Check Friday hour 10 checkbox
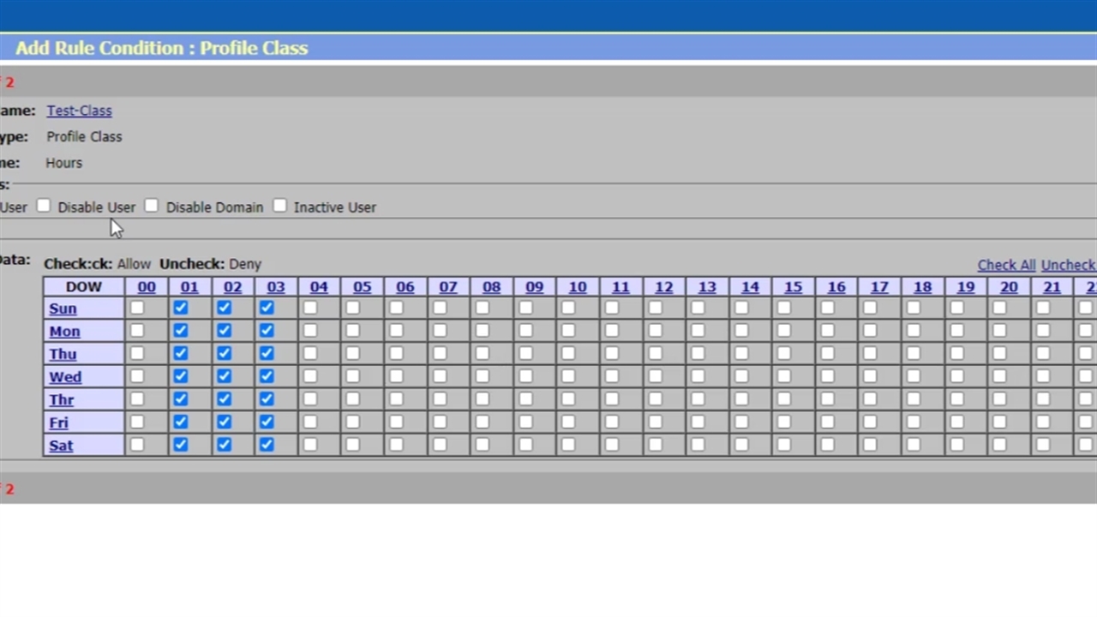Screen dimensions: 1097x617 569,422
